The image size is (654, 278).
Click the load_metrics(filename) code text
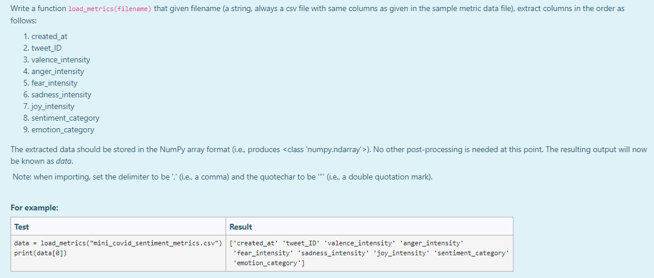(110, 9)
